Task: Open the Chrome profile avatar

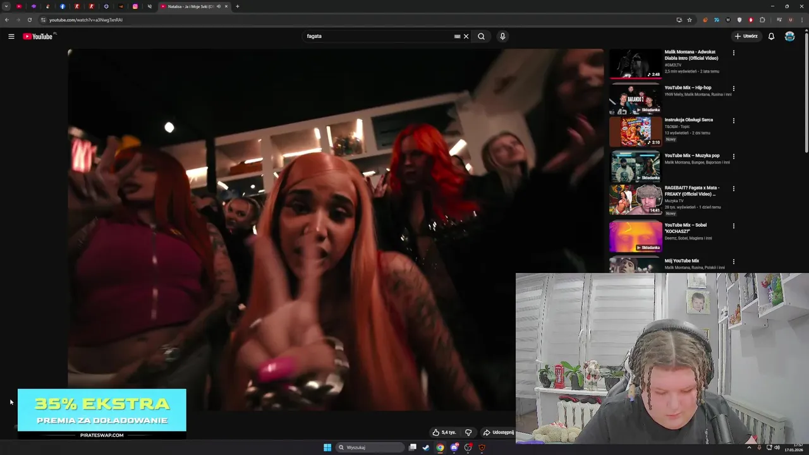Action: tap(790, 20)
